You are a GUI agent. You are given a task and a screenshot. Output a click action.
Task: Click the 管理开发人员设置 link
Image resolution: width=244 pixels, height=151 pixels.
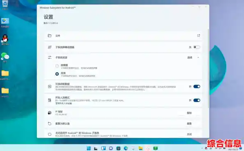64,104
